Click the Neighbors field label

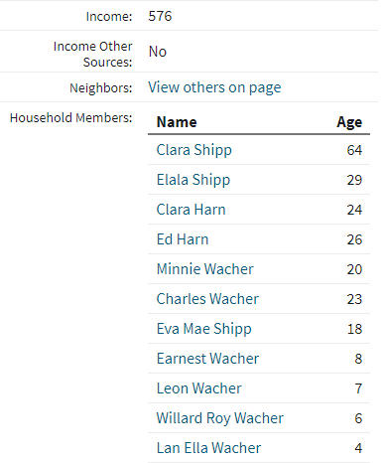[100, 88]
